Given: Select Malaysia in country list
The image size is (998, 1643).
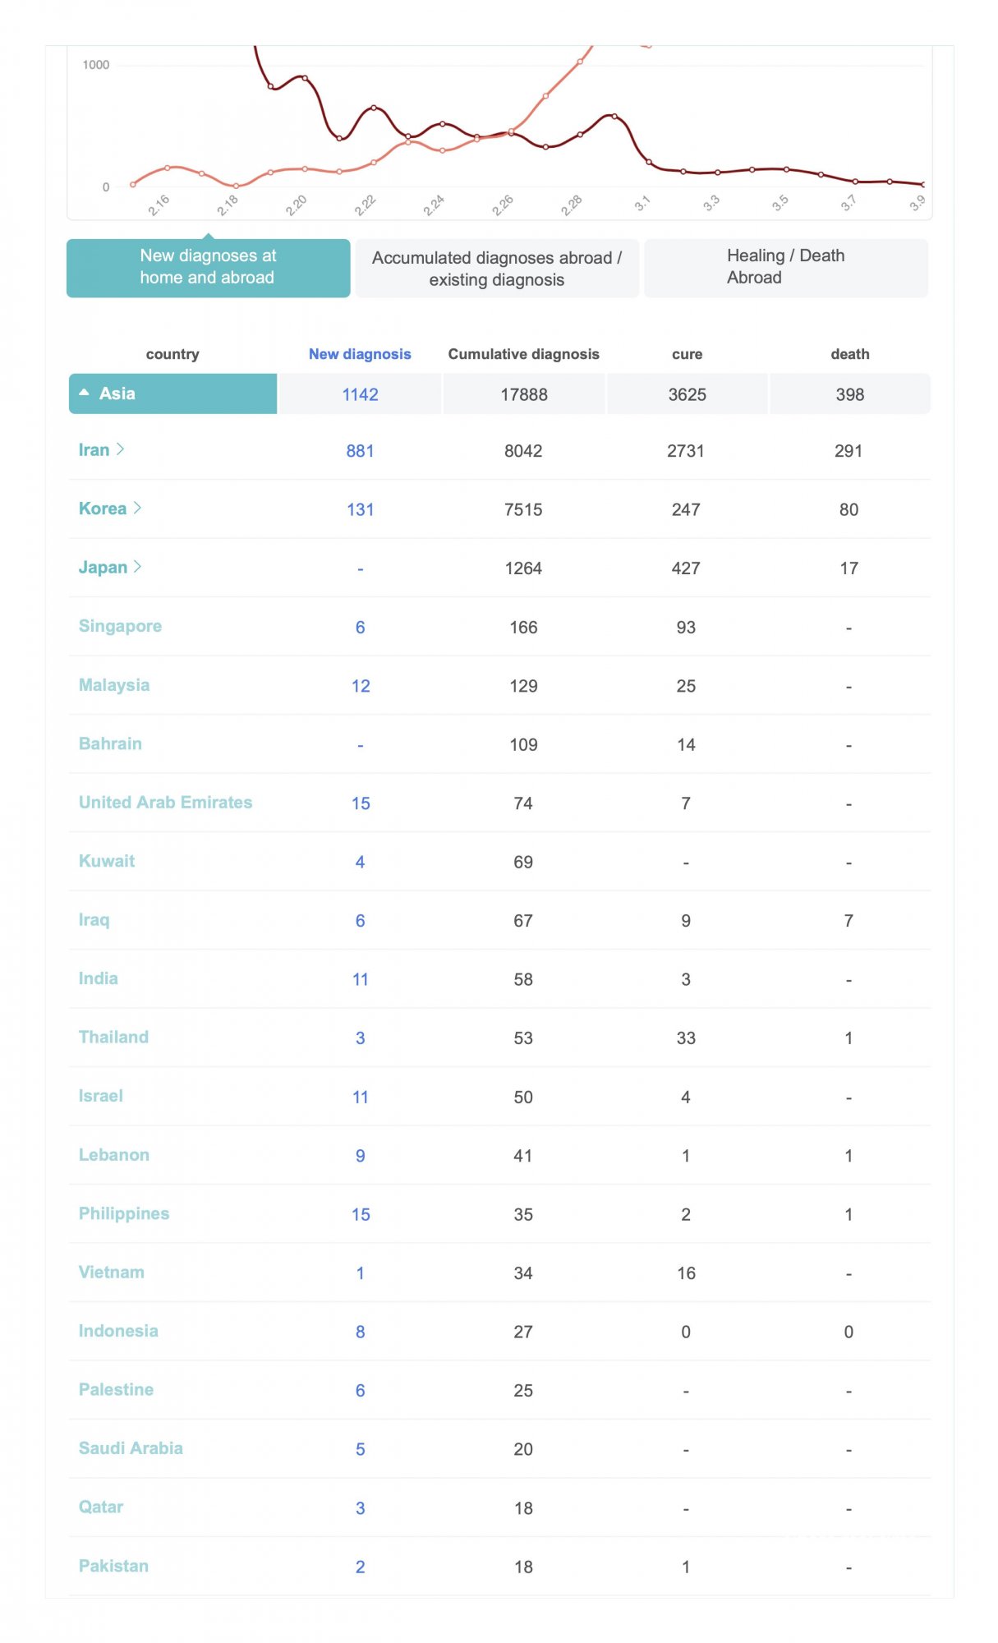Looking at the screenshot, I should click(114, 685).
